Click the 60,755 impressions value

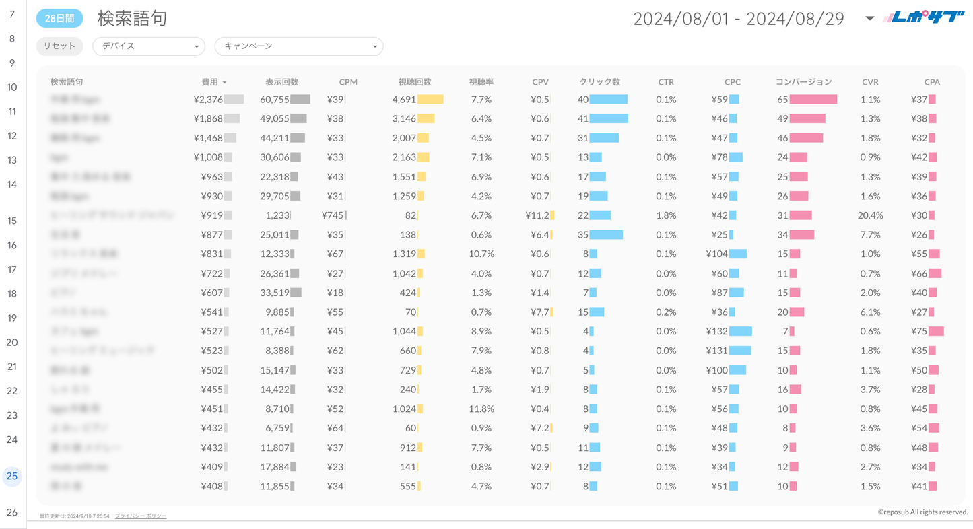(275, 100)
